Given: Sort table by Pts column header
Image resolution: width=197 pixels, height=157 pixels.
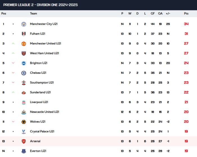Looking at the screenshot, I should pos(186,13).
